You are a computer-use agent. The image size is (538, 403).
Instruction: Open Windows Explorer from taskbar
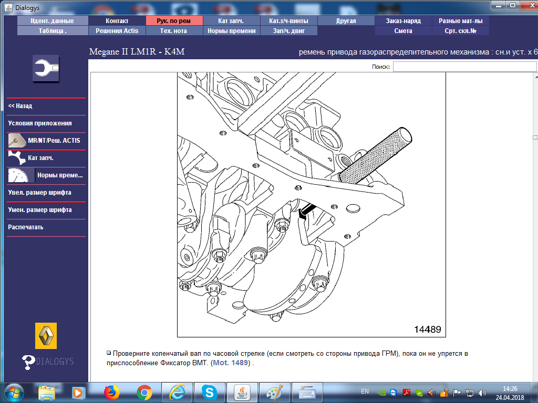[x=46, y=393]
